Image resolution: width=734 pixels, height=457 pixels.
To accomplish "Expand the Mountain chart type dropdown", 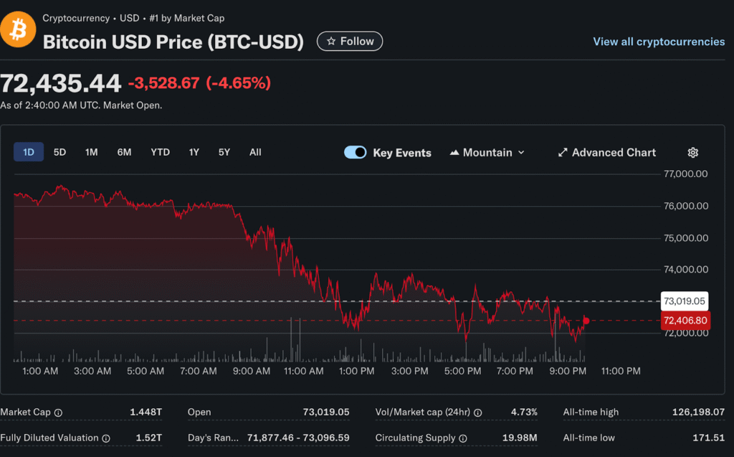I will click(x=487, y=153).
